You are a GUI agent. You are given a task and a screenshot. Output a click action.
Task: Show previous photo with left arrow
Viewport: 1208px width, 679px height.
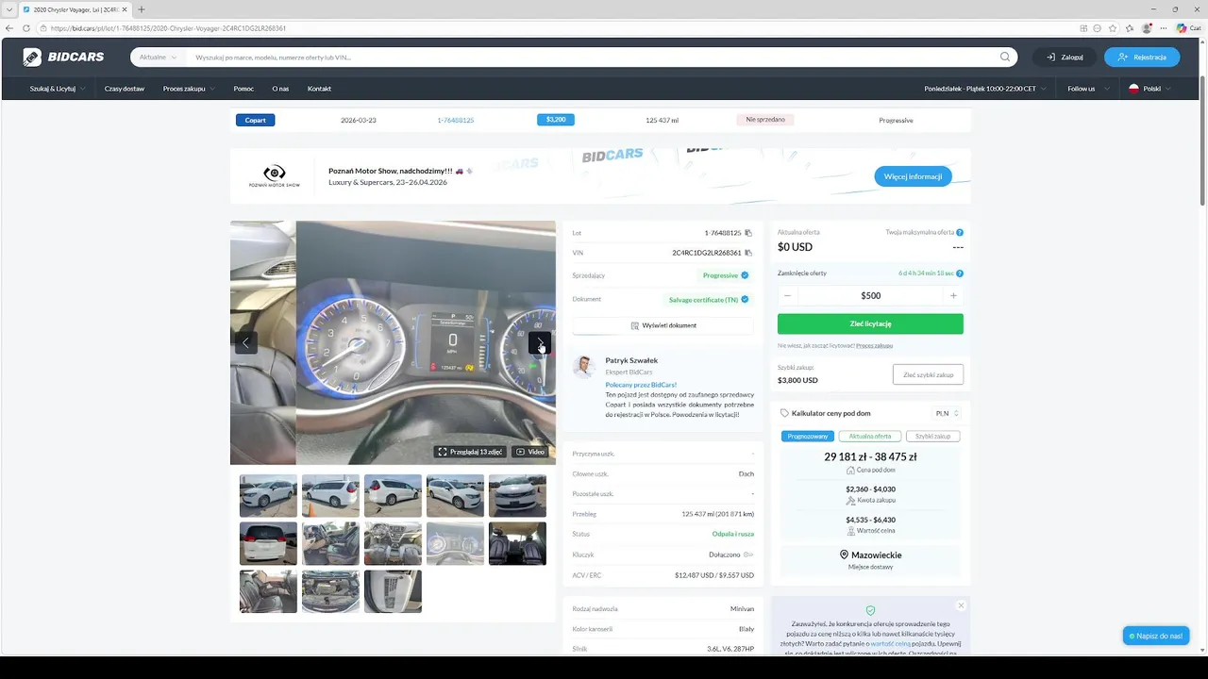[x=245, y=342]
